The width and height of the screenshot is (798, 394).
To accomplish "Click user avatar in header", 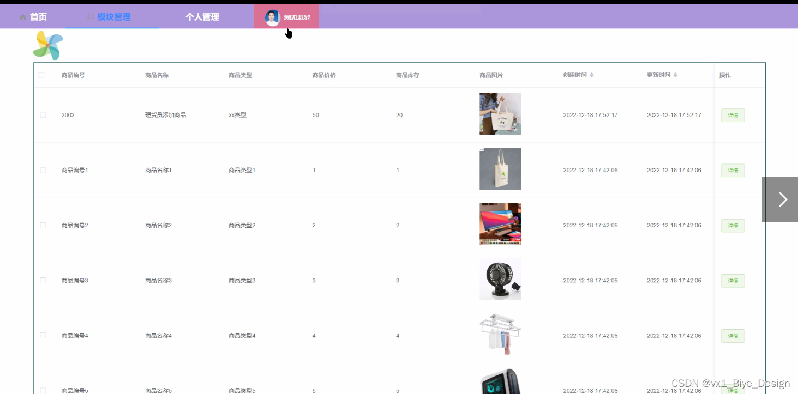I will 272,17.
